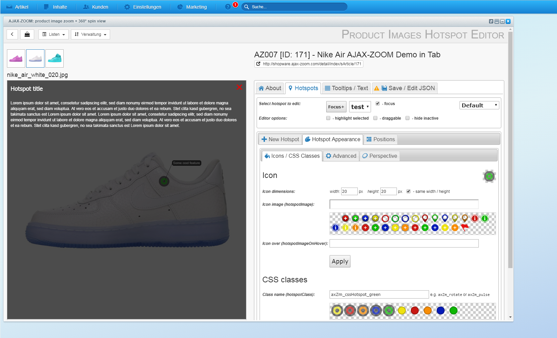Click the Icon image (hotspotImage) input field
Viewport: 557px width, 338px height.
point(404,204)
